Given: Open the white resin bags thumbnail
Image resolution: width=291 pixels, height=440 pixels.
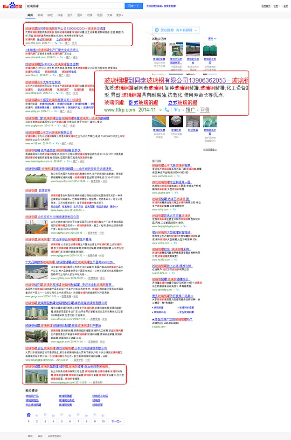Looking at the screenshot, I should coord(193,121).
